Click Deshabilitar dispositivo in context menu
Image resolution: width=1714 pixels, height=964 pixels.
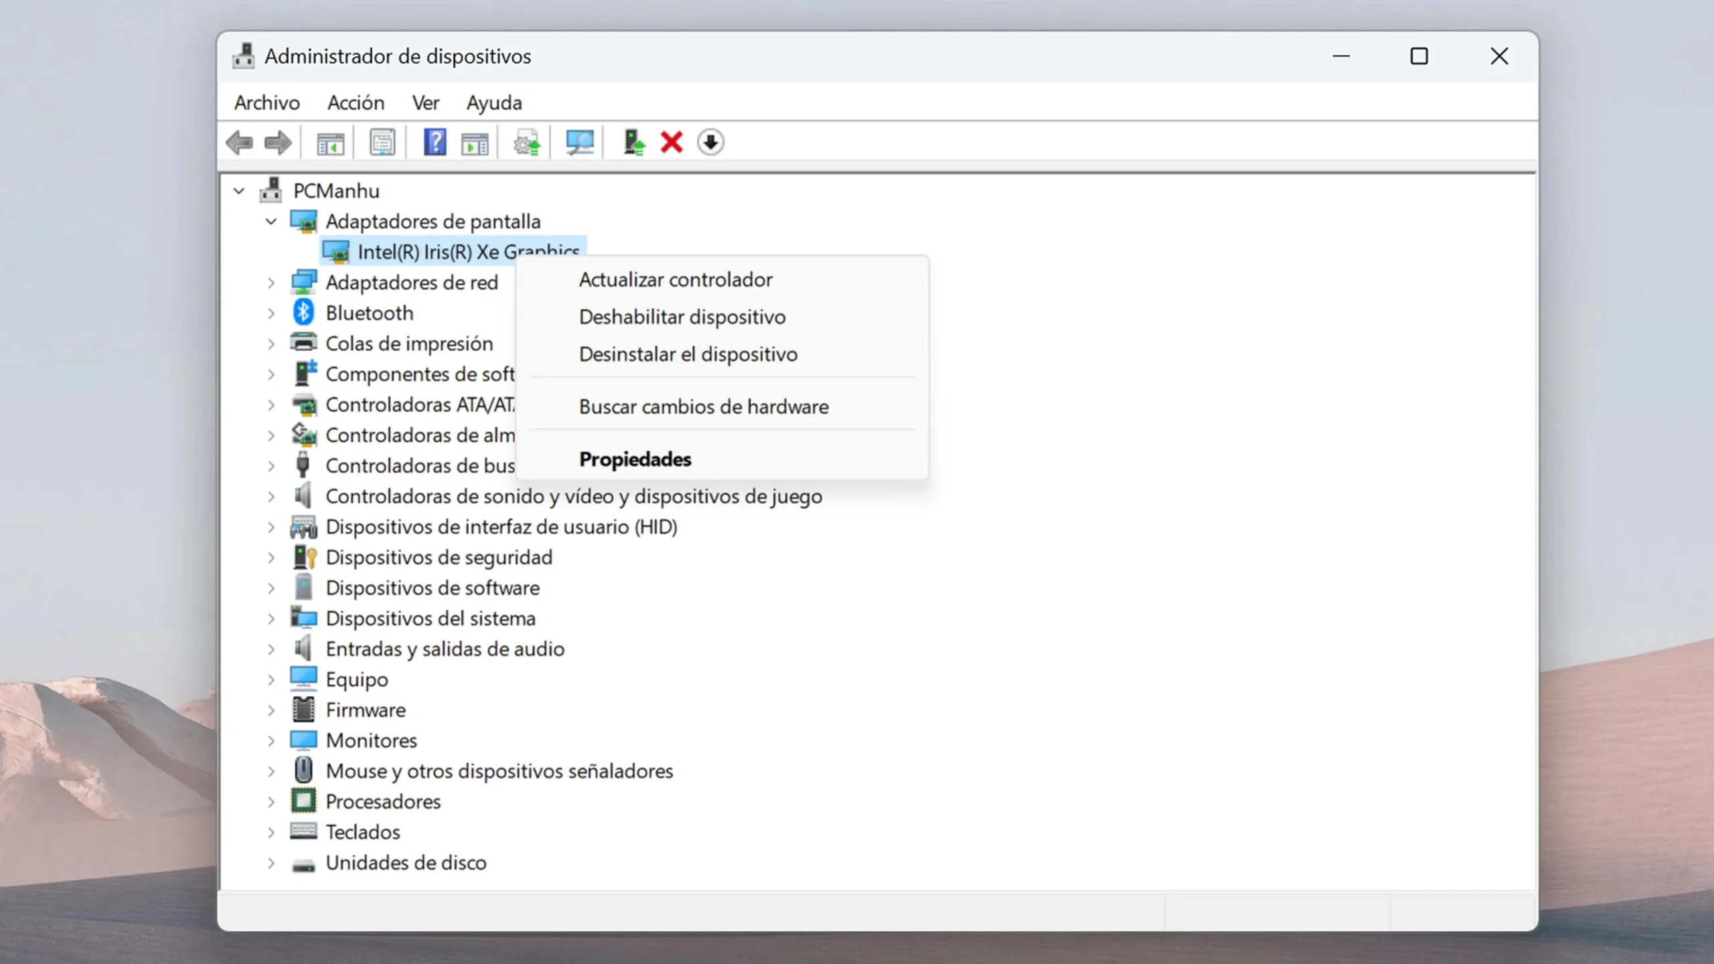point(682,317)
